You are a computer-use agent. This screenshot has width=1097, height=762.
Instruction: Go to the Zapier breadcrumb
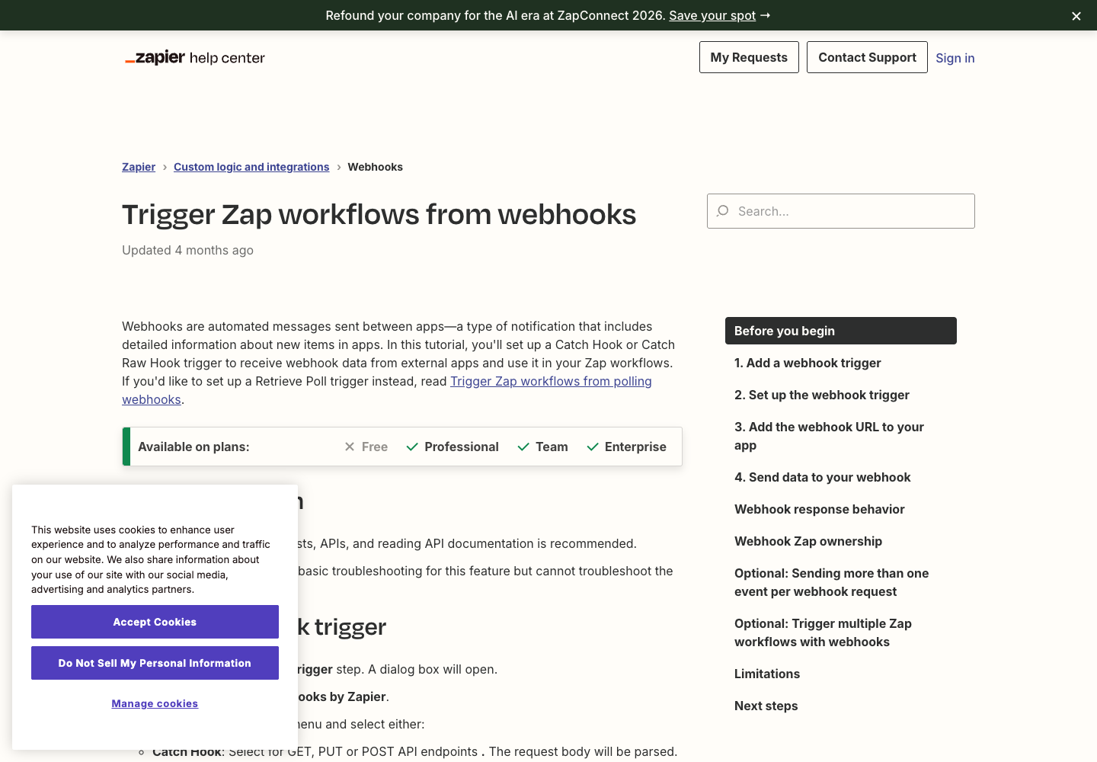pos(139,167)
